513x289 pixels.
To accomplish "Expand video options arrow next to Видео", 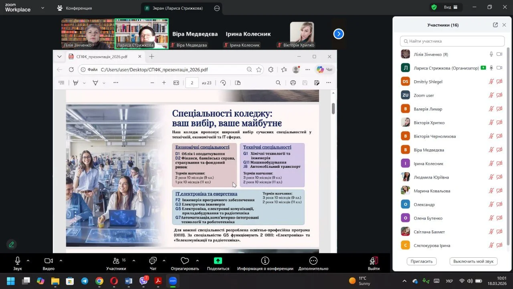I will pyautogui.click(x=61, y=261).
